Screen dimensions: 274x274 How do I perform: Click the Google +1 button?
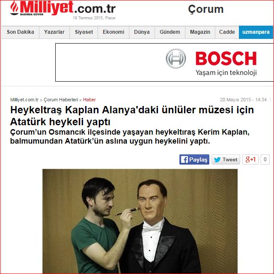tap(250, 159)
